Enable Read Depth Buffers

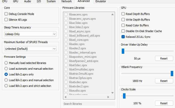(x=123, y=14)
